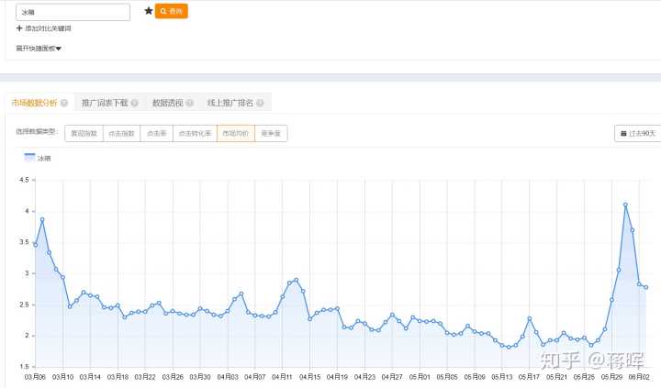Image resolution: width=661 pixels, height=388 pixels.
Task: Focus the keyword input field containing 冰箱
Action: pos(73,12)
